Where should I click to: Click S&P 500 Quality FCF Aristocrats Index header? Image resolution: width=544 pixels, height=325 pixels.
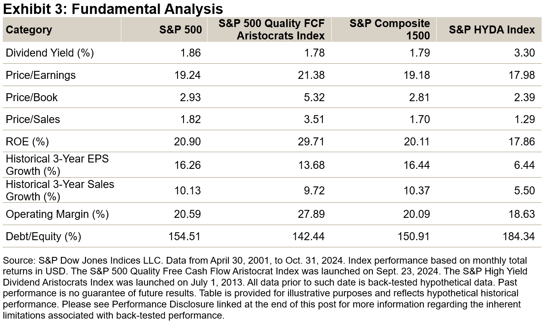coord(271,30)
